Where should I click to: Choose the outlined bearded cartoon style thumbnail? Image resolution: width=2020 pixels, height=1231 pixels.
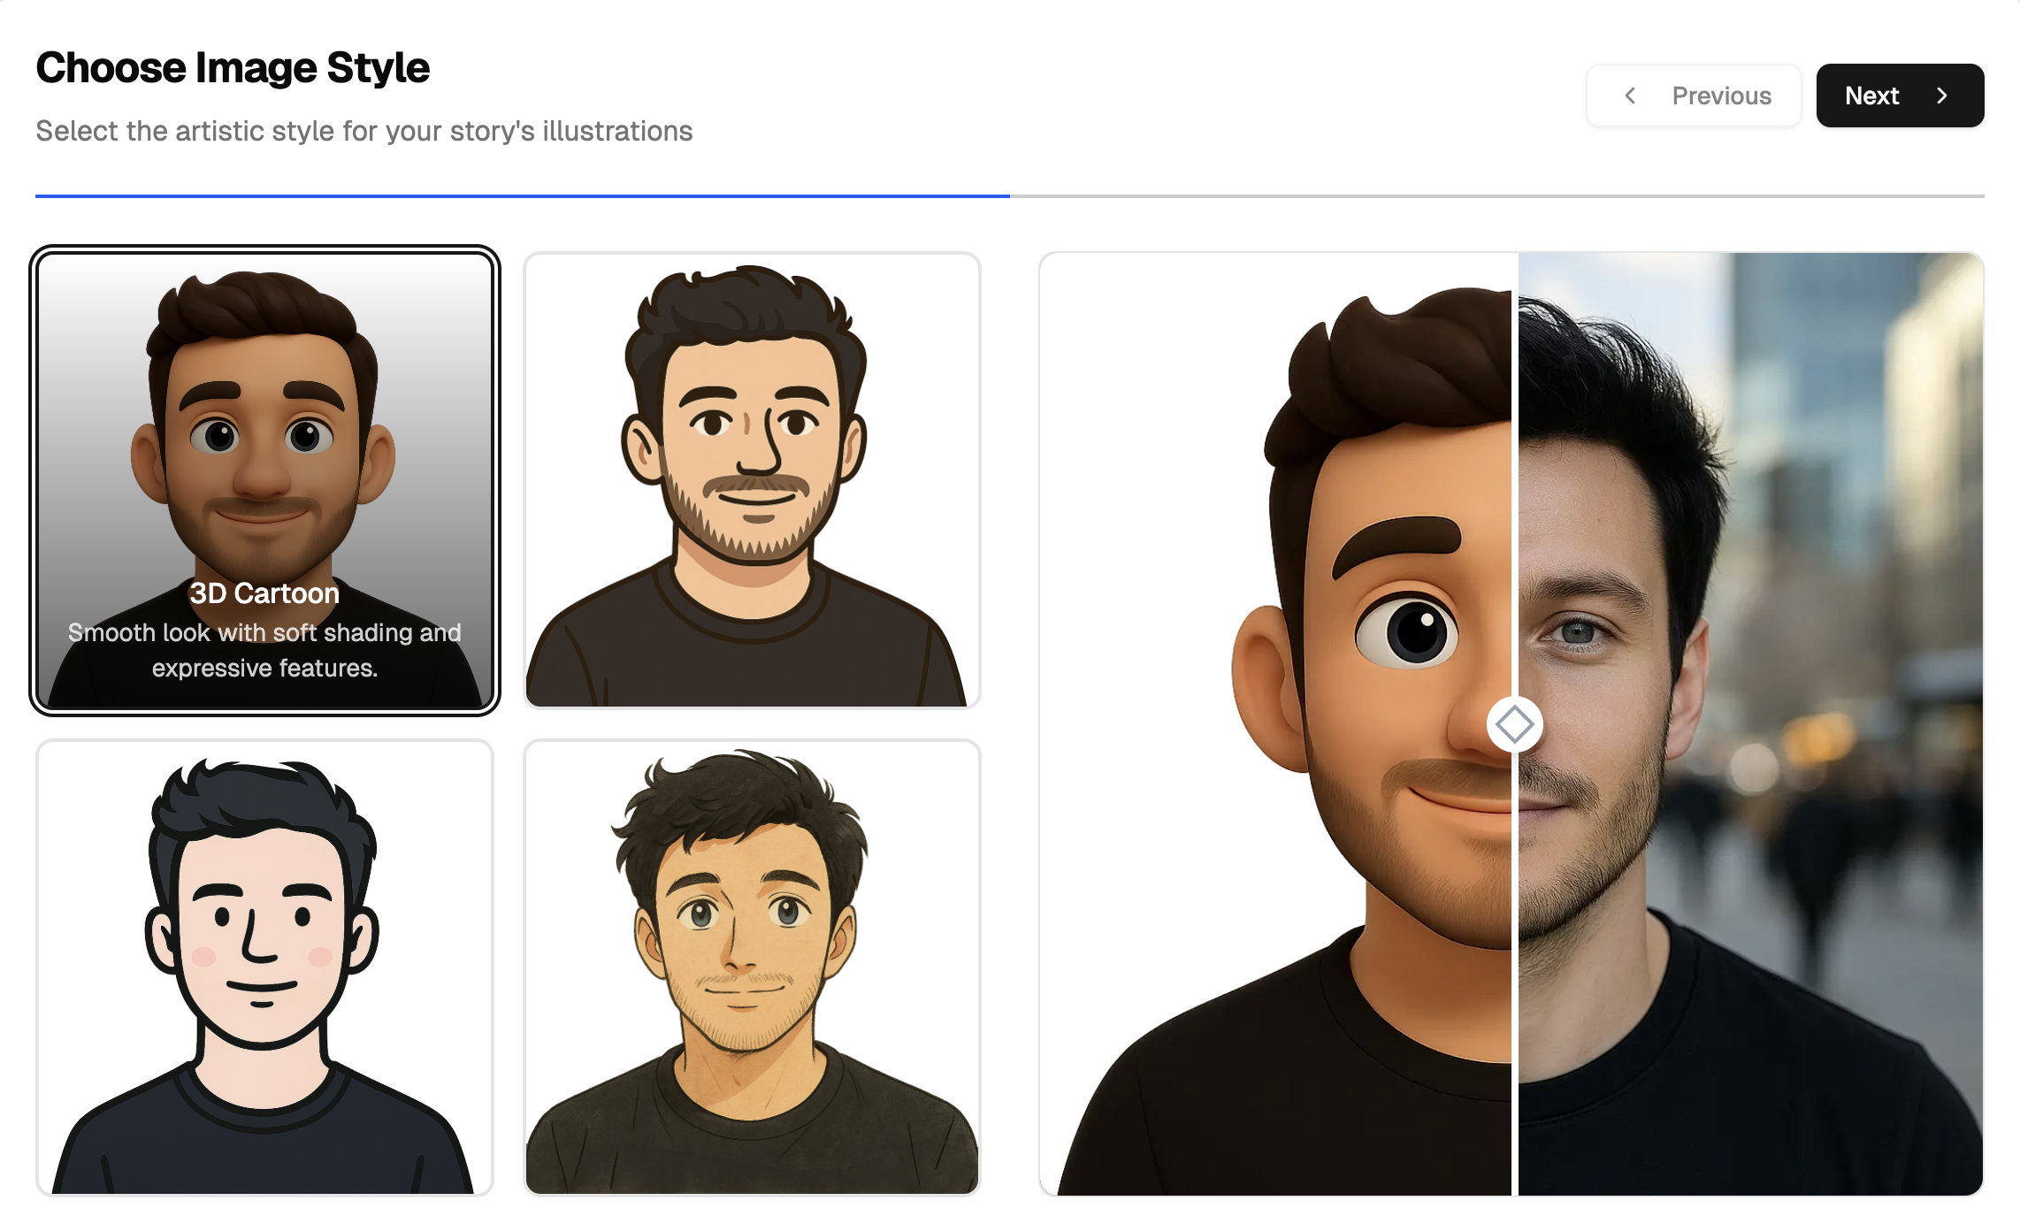point(752,479)
